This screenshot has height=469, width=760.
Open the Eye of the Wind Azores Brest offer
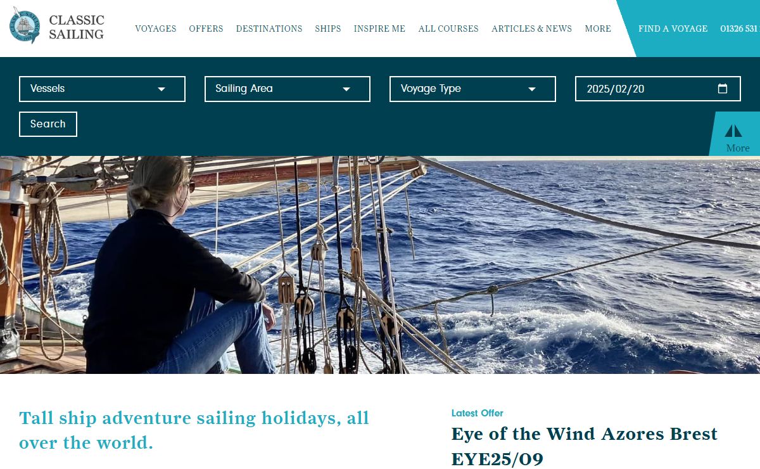[x=584, y=446]
